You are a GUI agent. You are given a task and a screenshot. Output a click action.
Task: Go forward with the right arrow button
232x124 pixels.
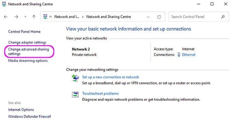pyautogui.click(x=16, y=17)
